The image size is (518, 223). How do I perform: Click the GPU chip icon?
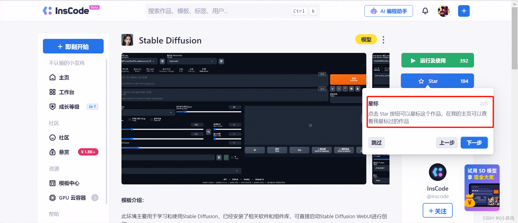click(x=52, y=198)
